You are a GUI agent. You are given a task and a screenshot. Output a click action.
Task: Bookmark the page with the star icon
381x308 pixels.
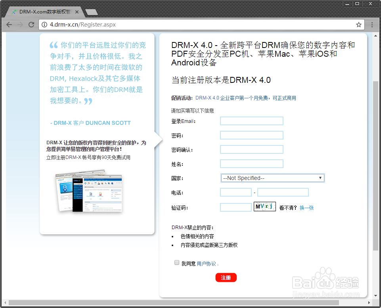pos(359,25)
